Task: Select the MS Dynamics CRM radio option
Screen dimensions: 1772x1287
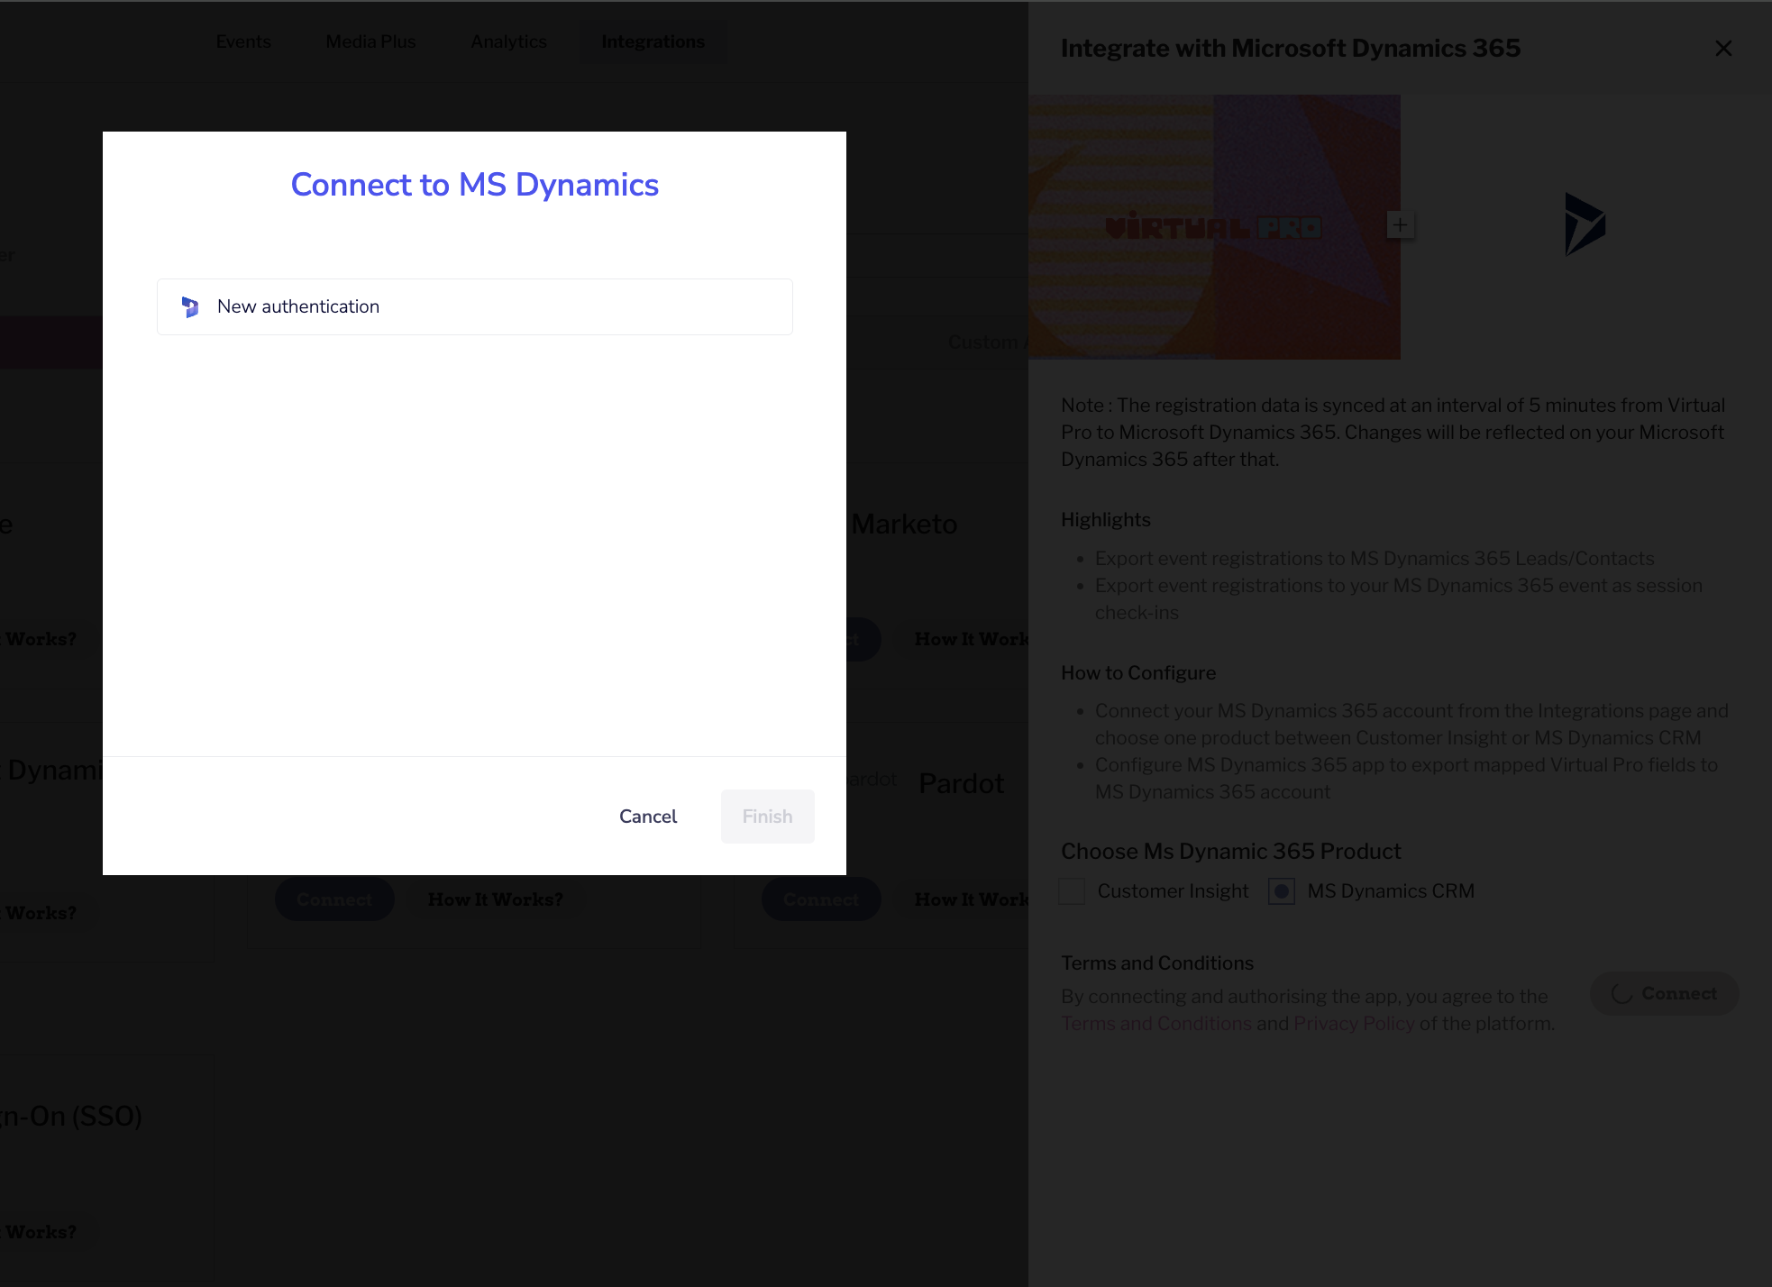Action: 1282,891
